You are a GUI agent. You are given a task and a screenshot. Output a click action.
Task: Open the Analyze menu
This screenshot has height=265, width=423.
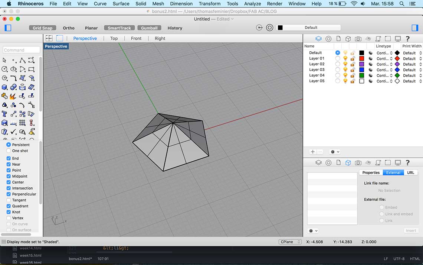tap(253, 3)
